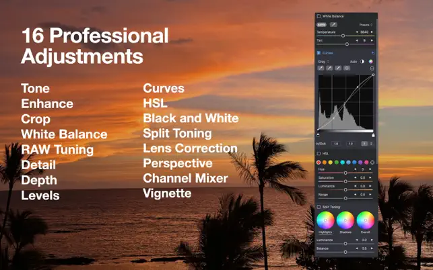This screenshot has height=270, width=433.
Task: Click the Highlights color wheel
Action: pyautogui.click(x=325, y=220)
